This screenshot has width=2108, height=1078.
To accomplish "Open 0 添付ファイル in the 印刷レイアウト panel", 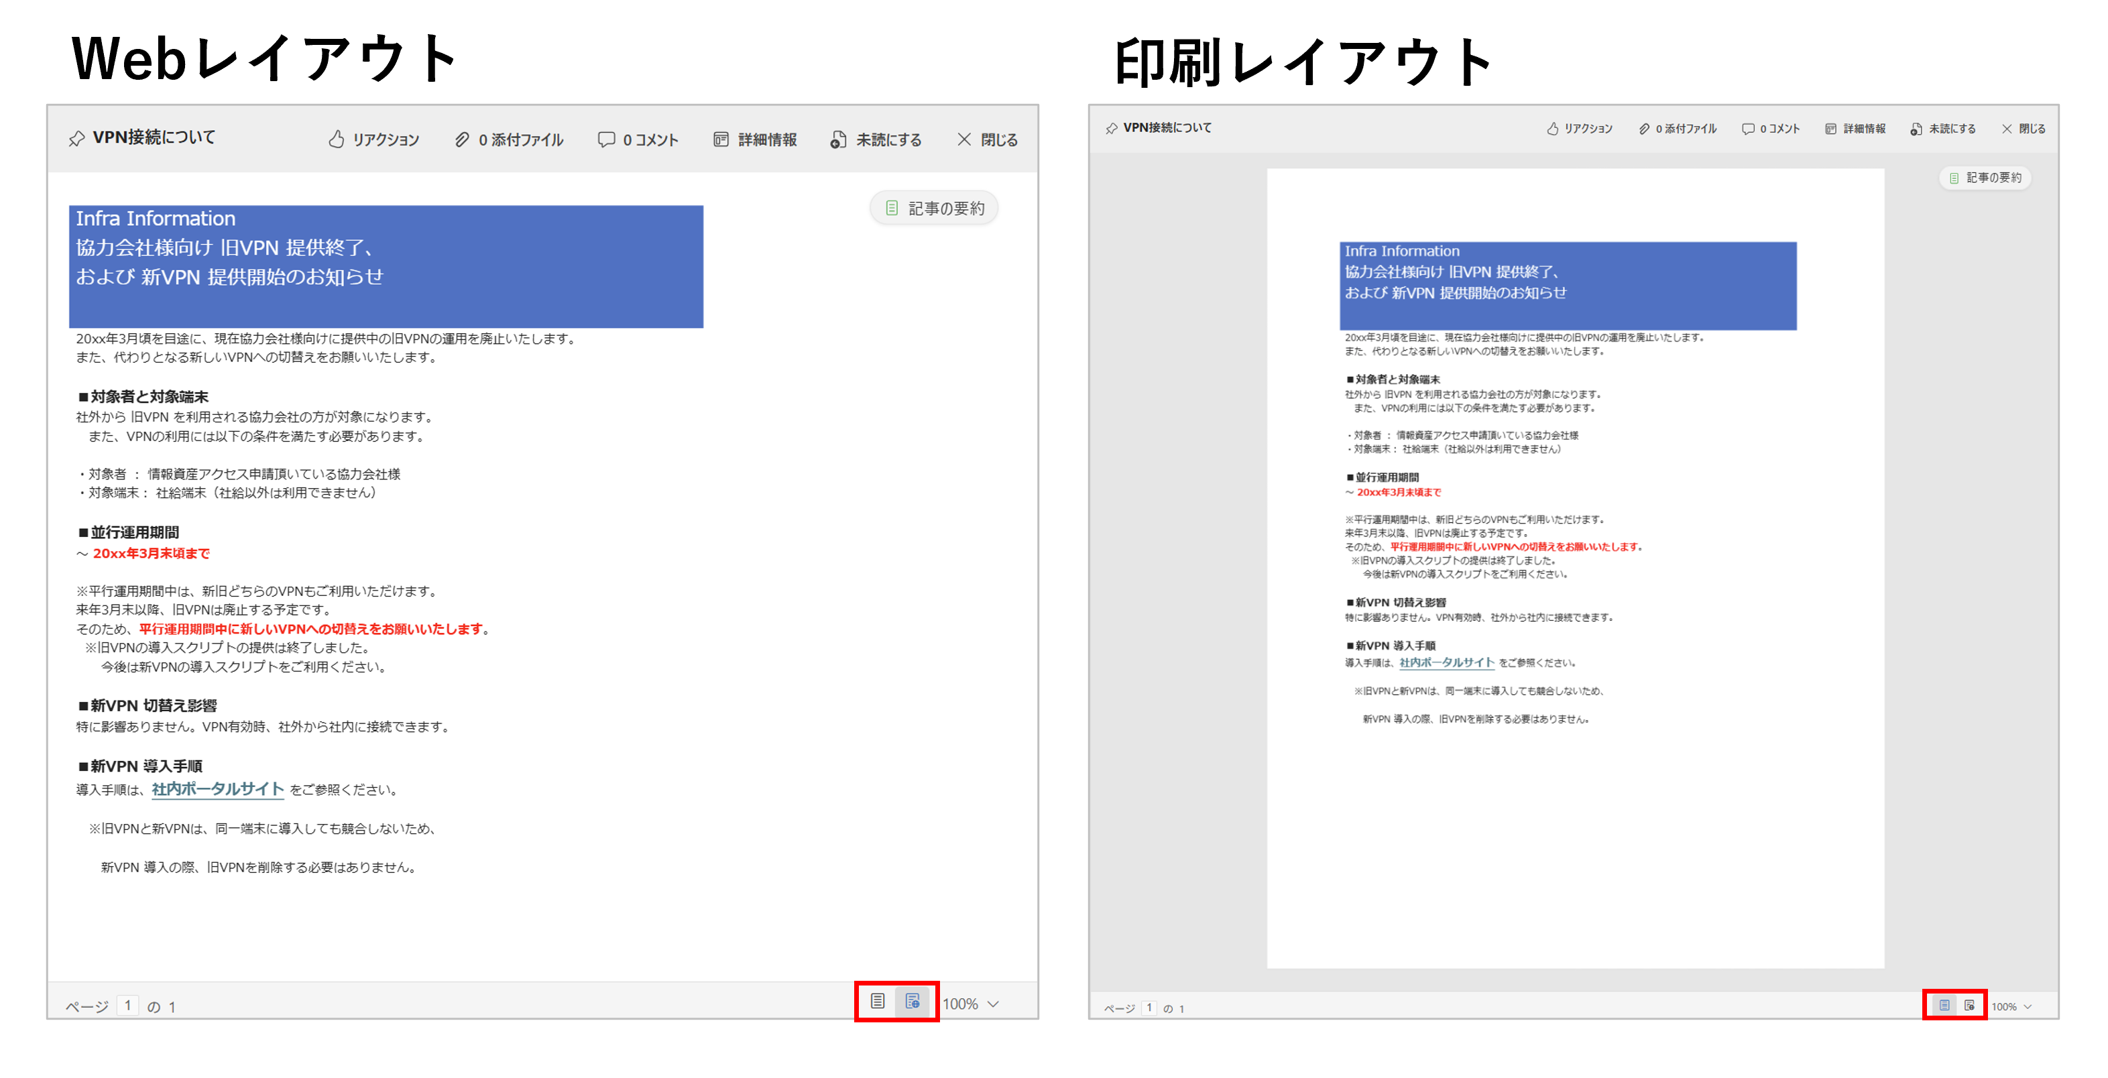I will tap(1678, 129).
